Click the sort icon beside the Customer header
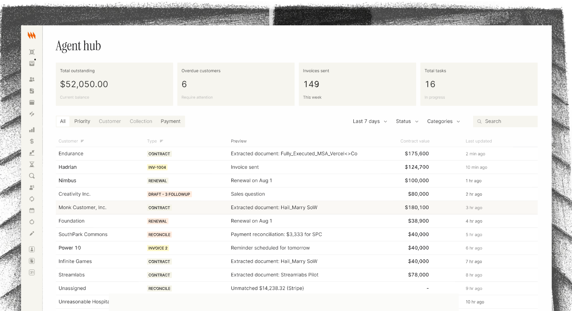572x311 pixels. (82, 141)
